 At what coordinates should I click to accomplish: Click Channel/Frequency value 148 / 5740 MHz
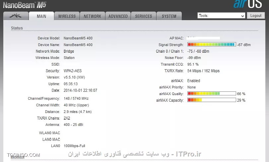point(76,99)
